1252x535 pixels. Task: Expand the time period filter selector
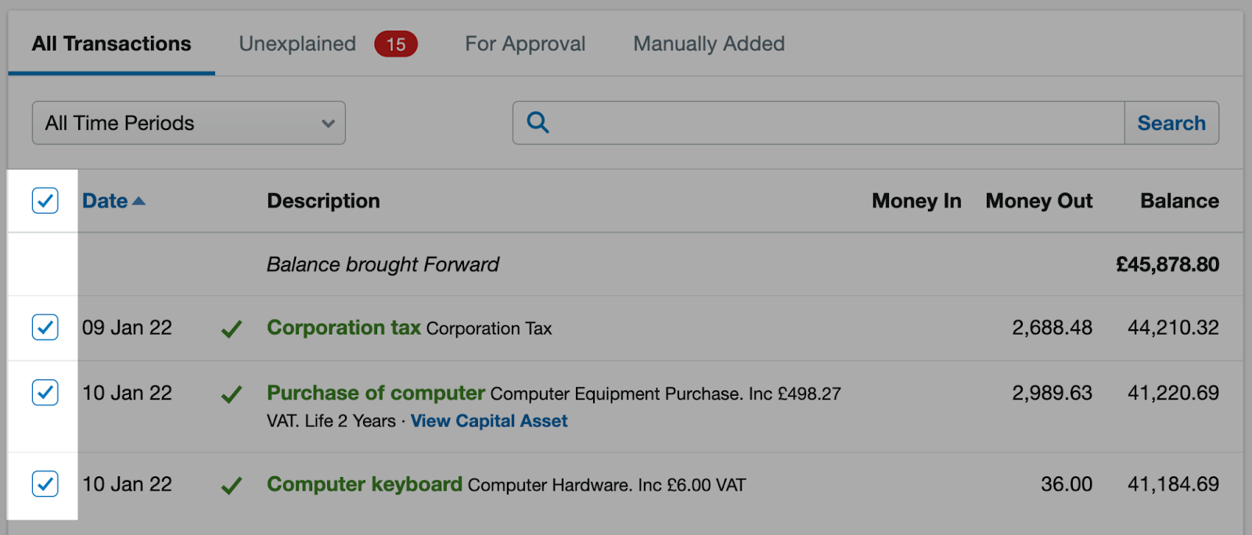pyautogui.click(x=188, y=123)
